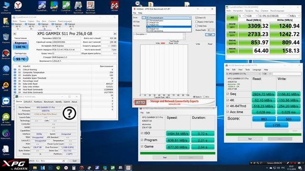Open the AIDA64 desktop shortcut
Screen dimensions: 305x171
(114, 6)
